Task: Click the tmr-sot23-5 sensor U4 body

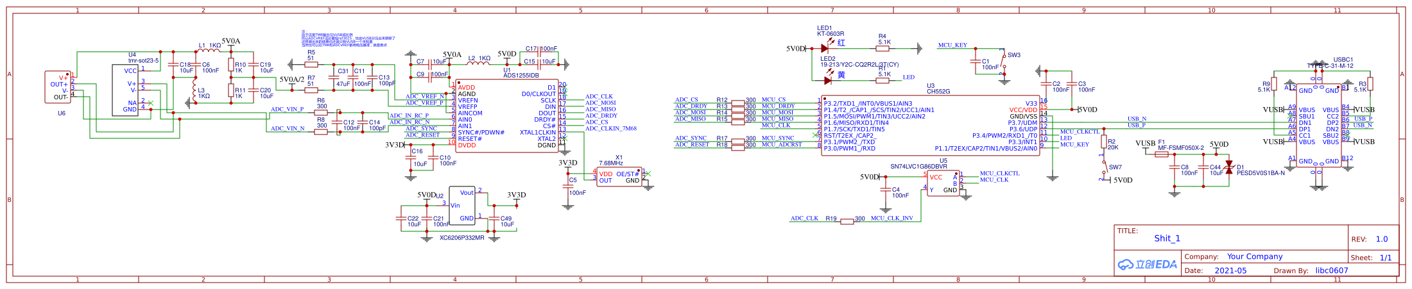Action: coord(128,90)
